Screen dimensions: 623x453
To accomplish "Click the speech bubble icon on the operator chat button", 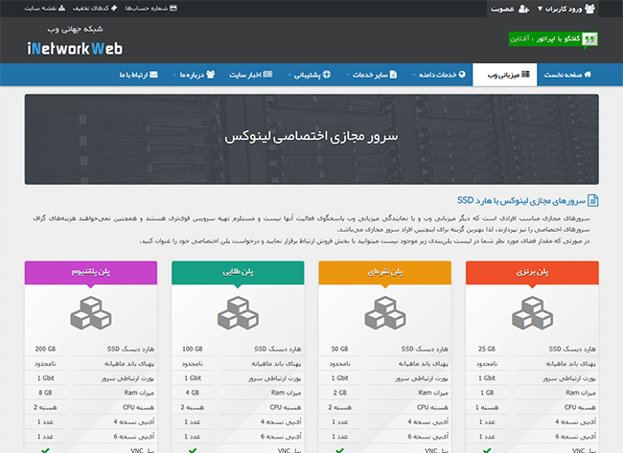I will [x=589, y=39].
